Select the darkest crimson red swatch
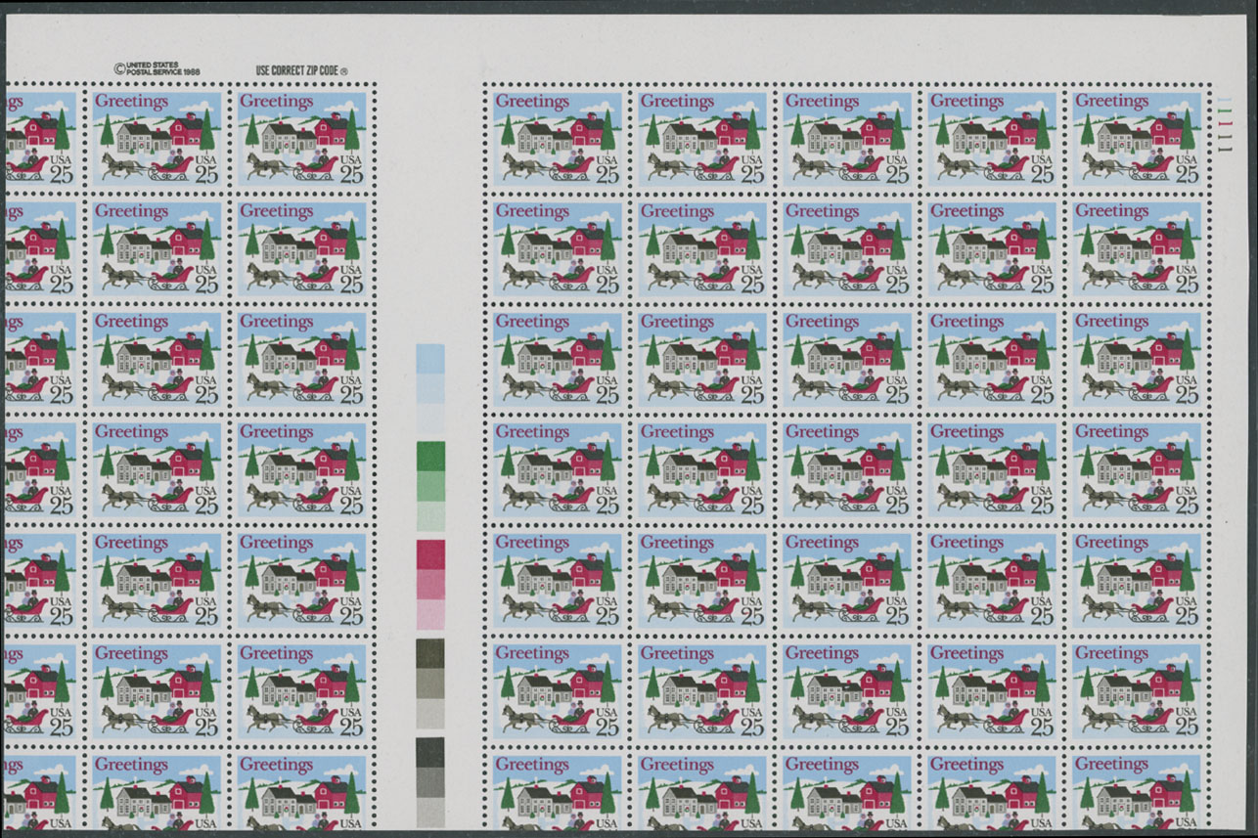Viewport: 1258px width, 838px height. coord(430,553)
